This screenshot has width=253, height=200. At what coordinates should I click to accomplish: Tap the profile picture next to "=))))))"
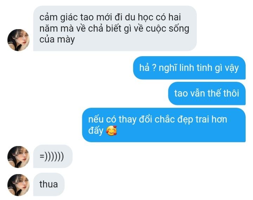(18, 157)
